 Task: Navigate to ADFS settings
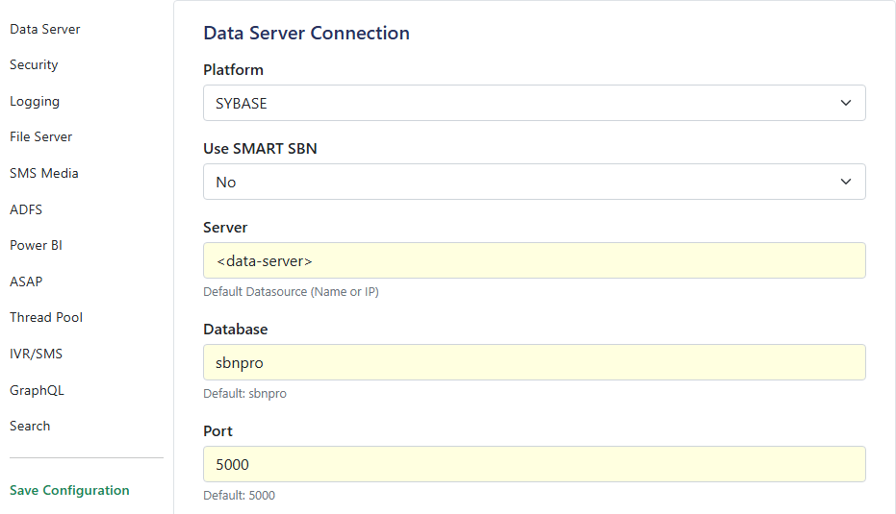click(26, 209)
